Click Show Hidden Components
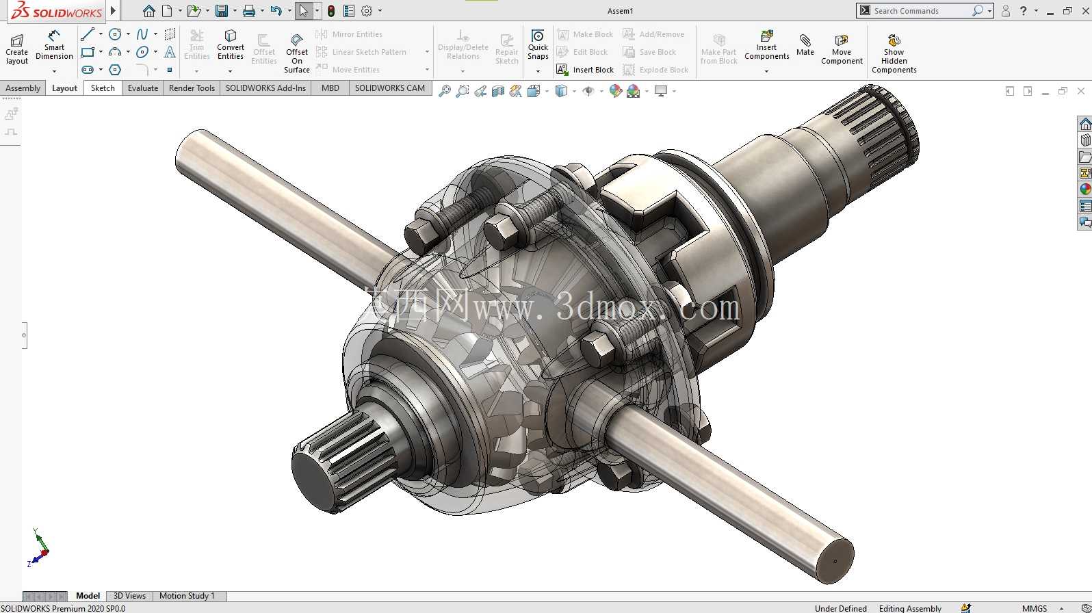1092x613 pixels. pyautogui.click(x=894, y=53)
